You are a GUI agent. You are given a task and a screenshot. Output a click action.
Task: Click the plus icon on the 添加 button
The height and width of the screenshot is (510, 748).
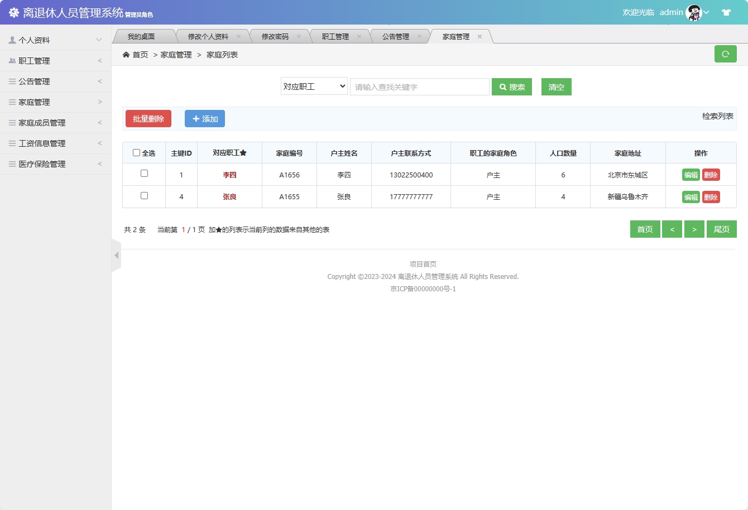click(195, 118)
